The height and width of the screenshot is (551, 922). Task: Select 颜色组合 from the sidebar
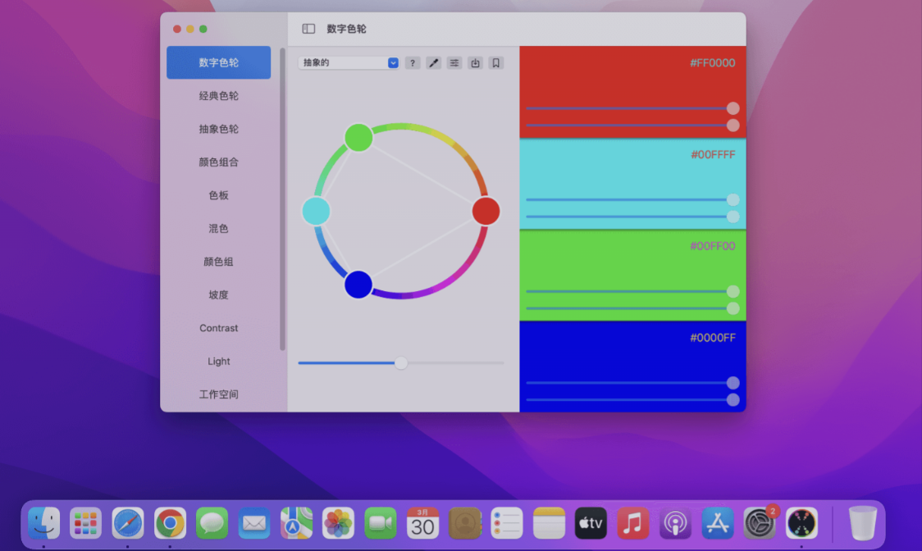pos(218,162)
